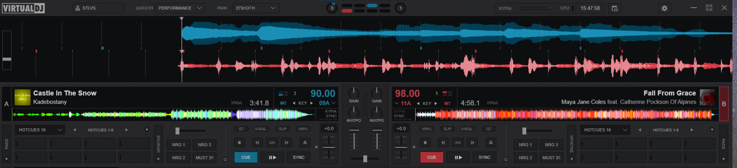Open the settings gear in top bar

(664, 8)
